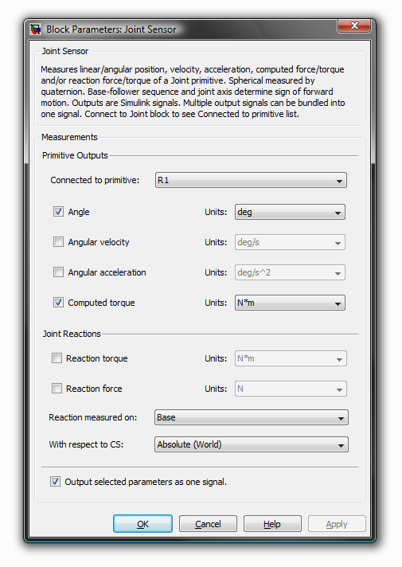
Task: Enable the Reaction force checkbox
Action: coord(57,389)
